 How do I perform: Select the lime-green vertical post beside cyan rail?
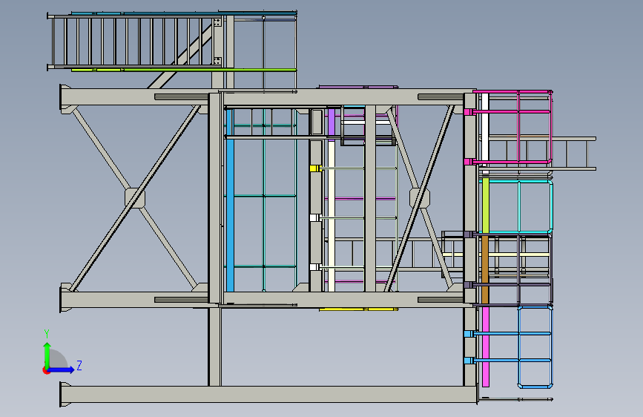coord(486,206)
